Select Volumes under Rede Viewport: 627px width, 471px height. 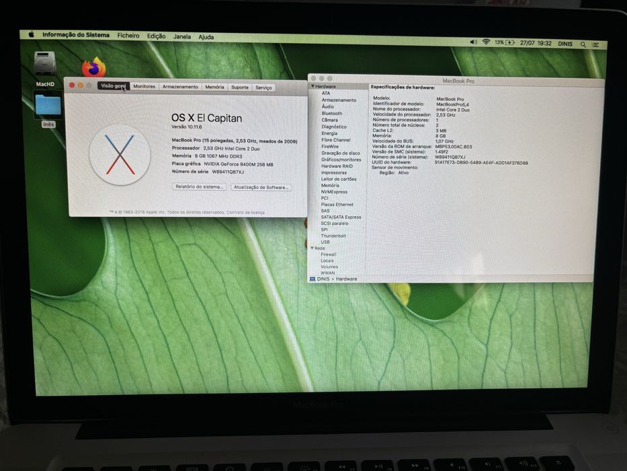click(329, 266)
